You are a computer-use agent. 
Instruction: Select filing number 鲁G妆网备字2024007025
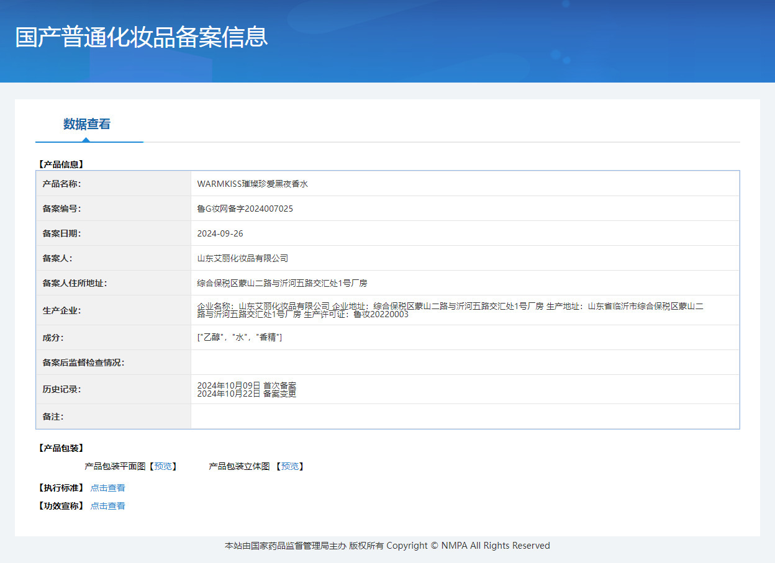click(x=245, y=209)
